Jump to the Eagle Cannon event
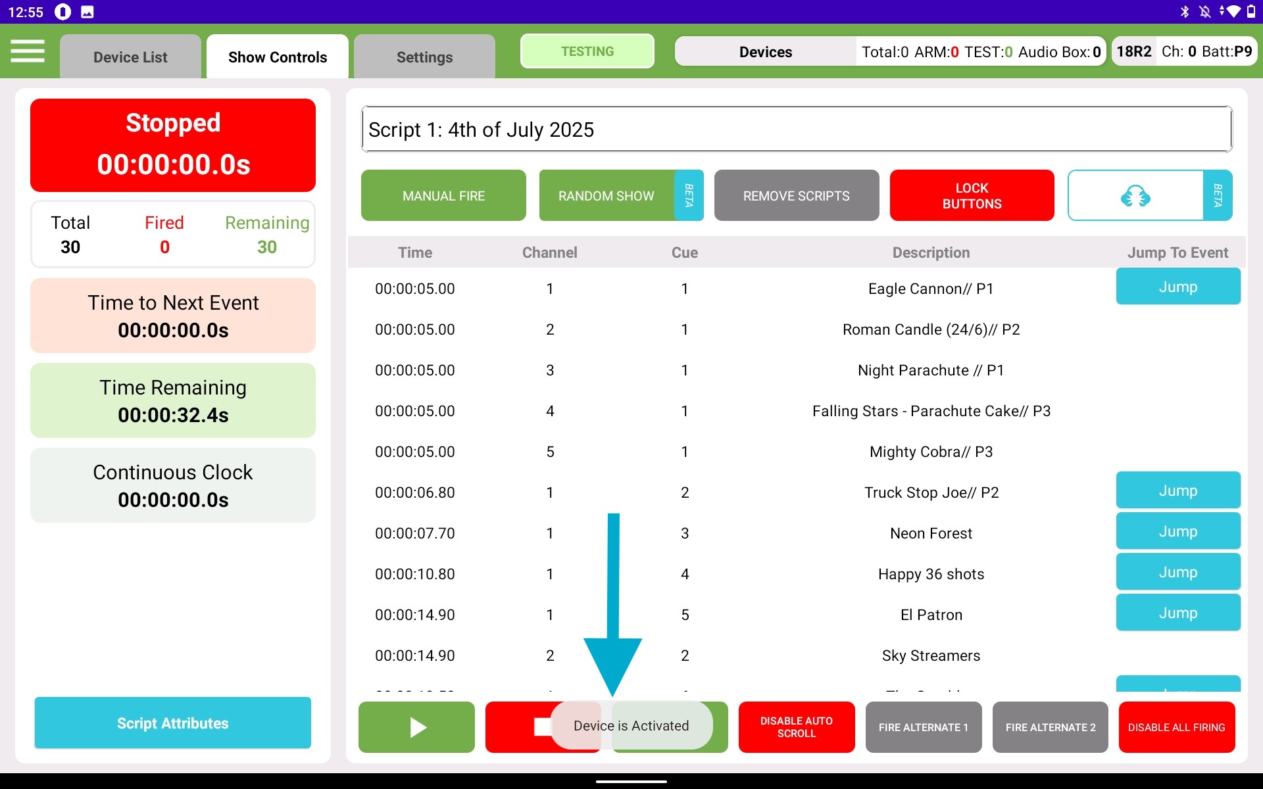Image resolution: width=1263 pixels, height=789 pixels. [x=1177, y=287]
